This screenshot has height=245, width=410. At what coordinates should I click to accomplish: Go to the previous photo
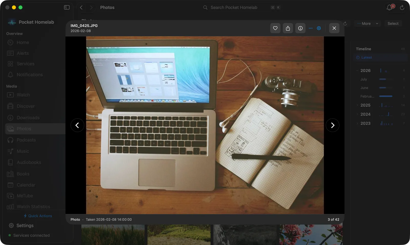click(x=77, y=125)
